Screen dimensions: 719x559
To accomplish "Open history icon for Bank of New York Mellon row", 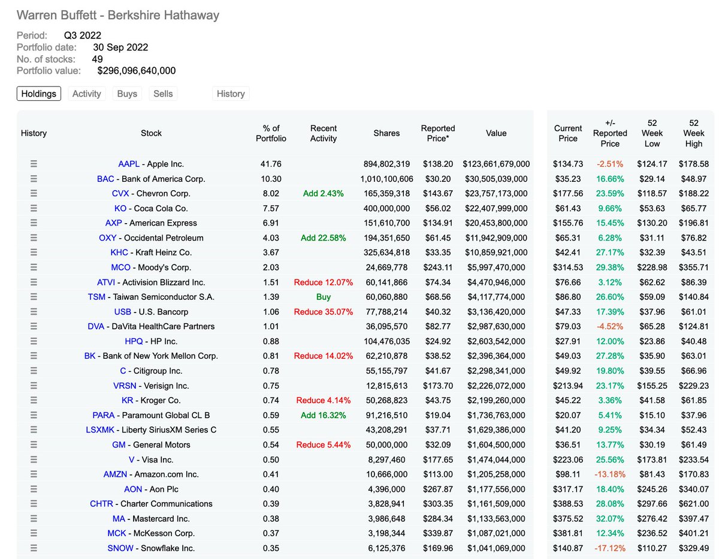I will point(34,356).
